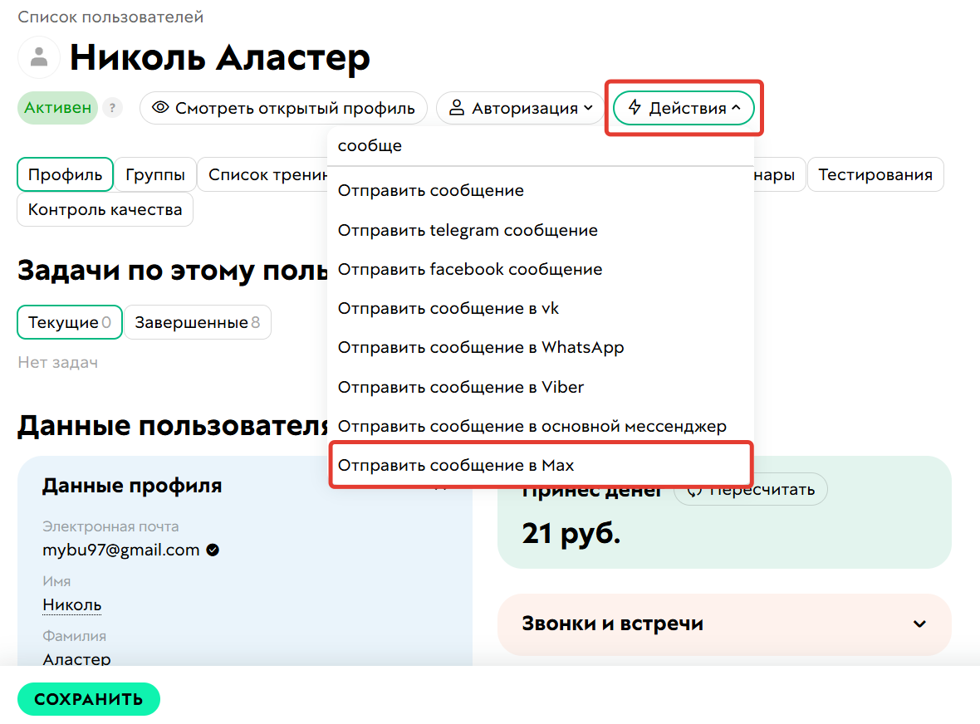
Task: Click the eye icon on Смотреть открытый профиль
Action: tap(160, 107)
